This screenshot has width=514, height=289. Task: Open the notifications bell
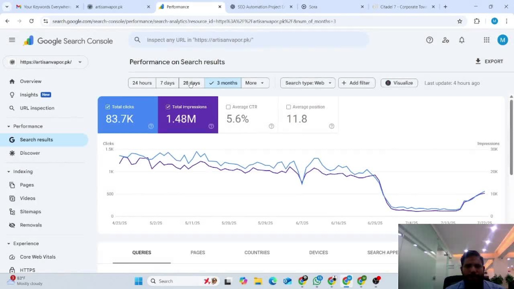(x=462, y=40)
